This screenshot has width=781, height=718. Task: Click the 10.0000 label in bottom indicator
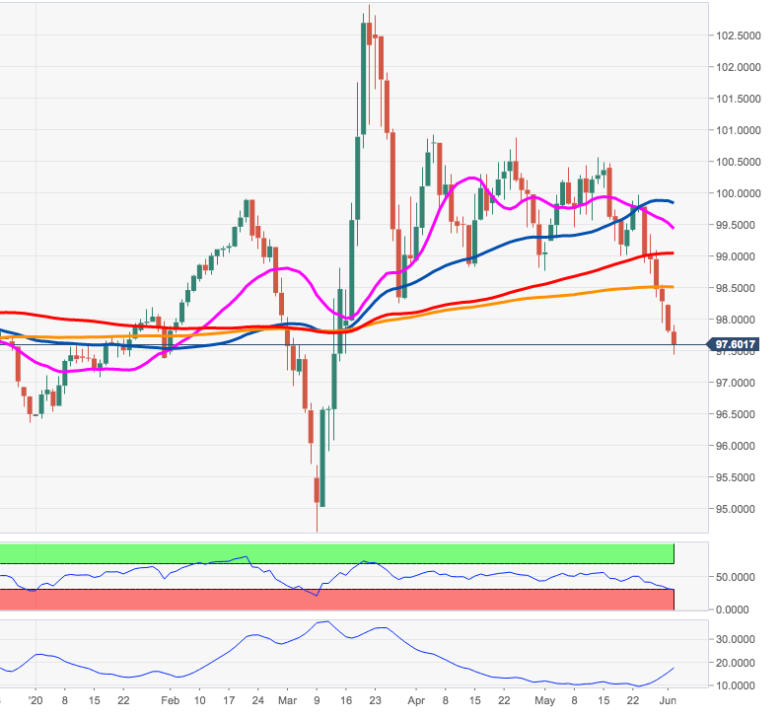tap(739, 685)
